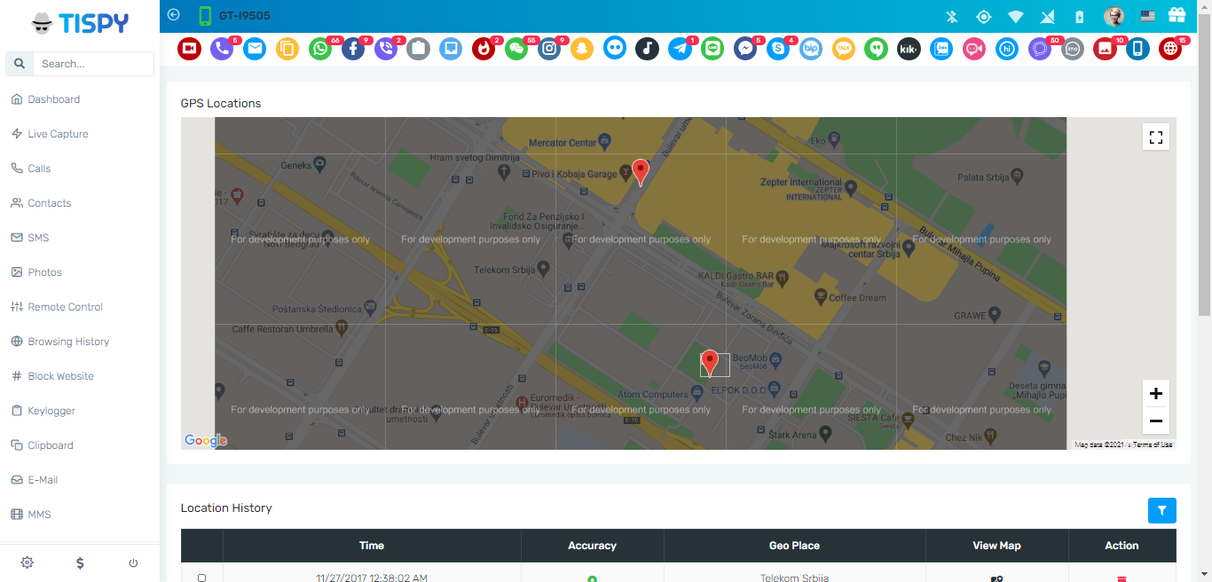Open the Kik icon
1212x582 pixels.
[x=909, y=49]
